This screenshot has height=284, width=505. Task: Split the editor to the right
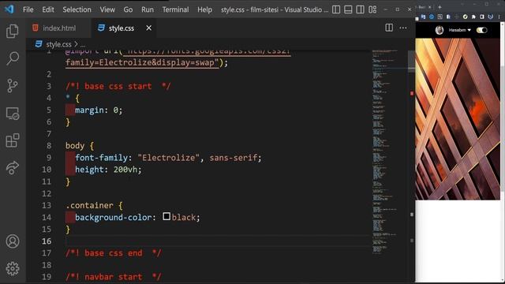click(389, 28)
